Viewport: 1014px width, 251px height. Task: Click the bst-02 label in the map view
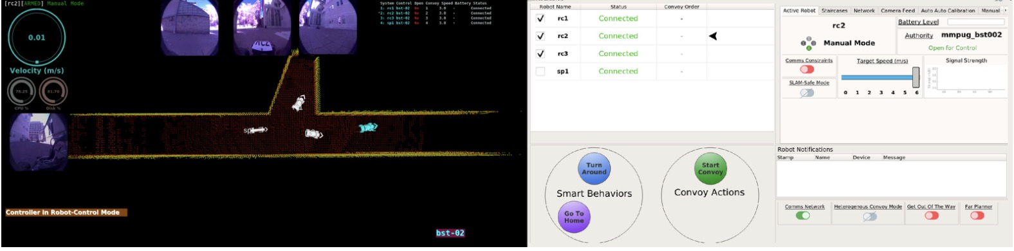450,233
